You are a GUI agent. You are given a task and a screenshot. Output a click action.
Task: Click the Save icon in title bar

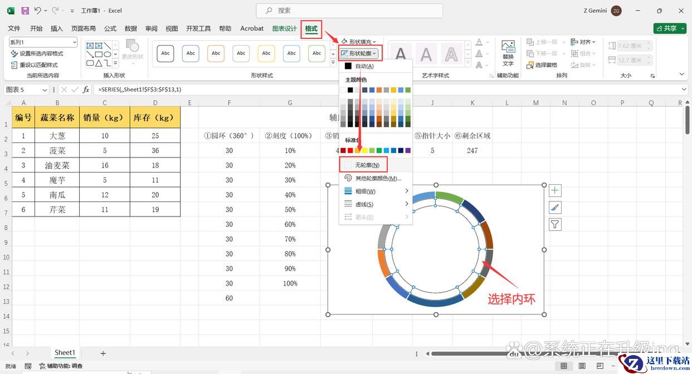25,11
